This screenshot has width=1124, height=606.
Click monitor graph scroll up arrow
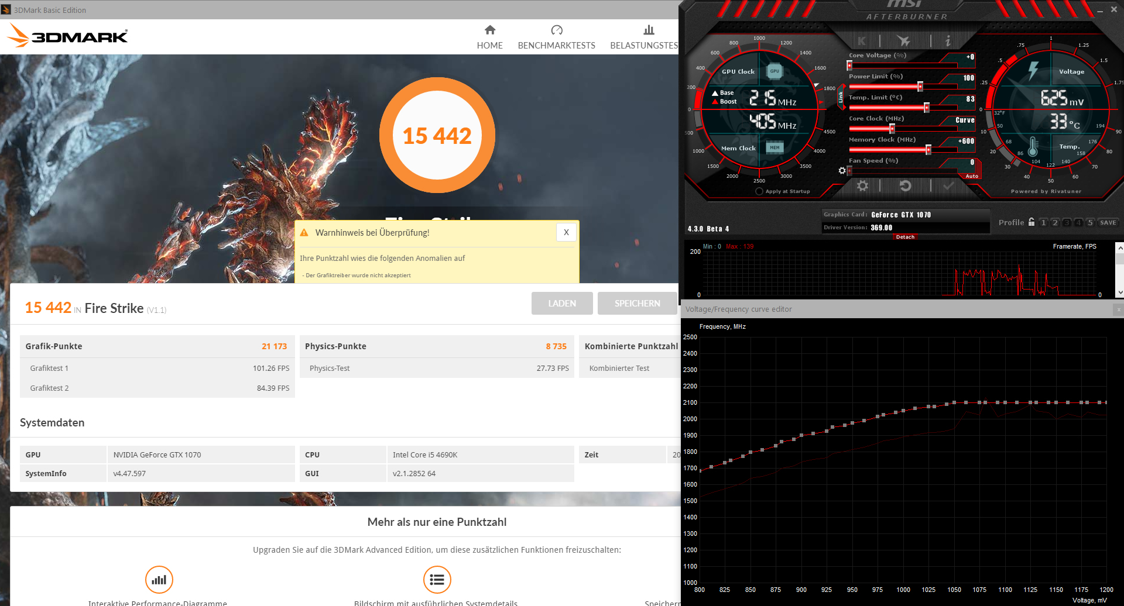[x=1120, y=247]
